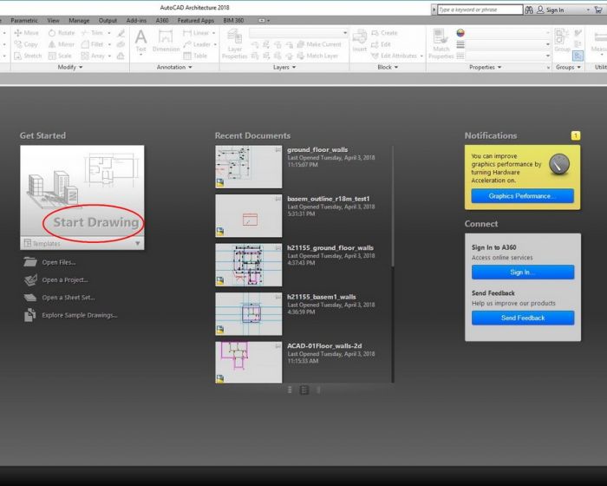Click the Send Feedback button
This screenshot has height=486, width=607.
(x=523, y=318)
